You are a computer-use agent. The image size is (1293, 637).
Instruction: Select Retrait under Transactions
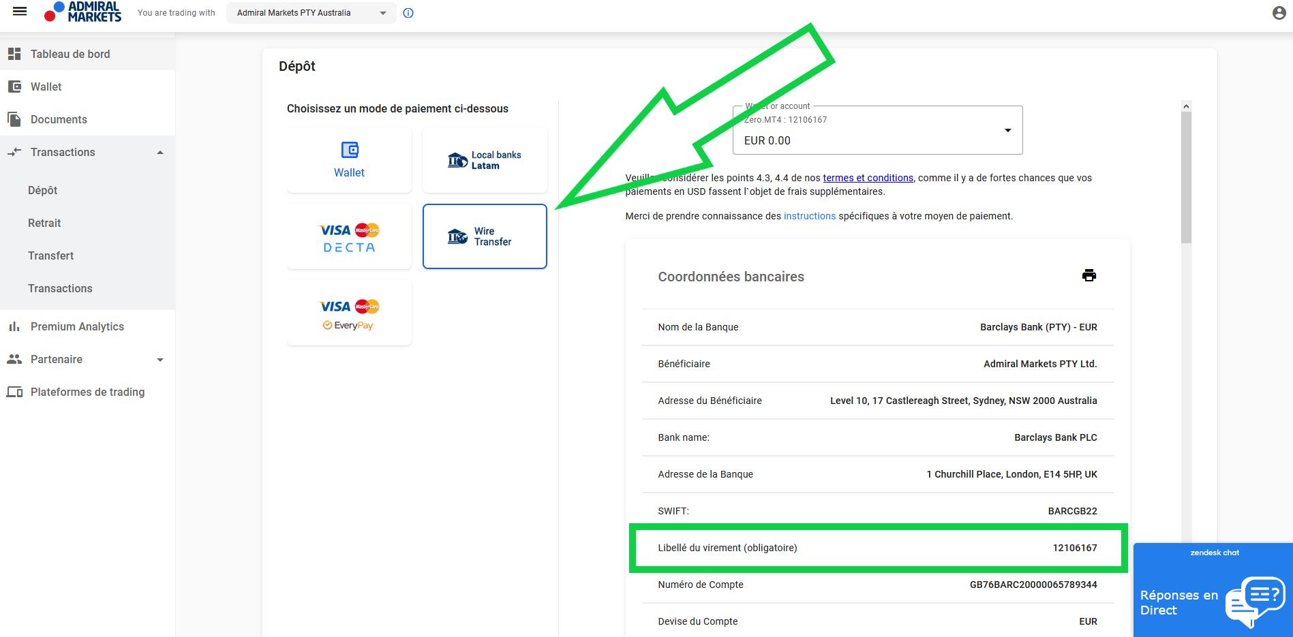point(87,223)
